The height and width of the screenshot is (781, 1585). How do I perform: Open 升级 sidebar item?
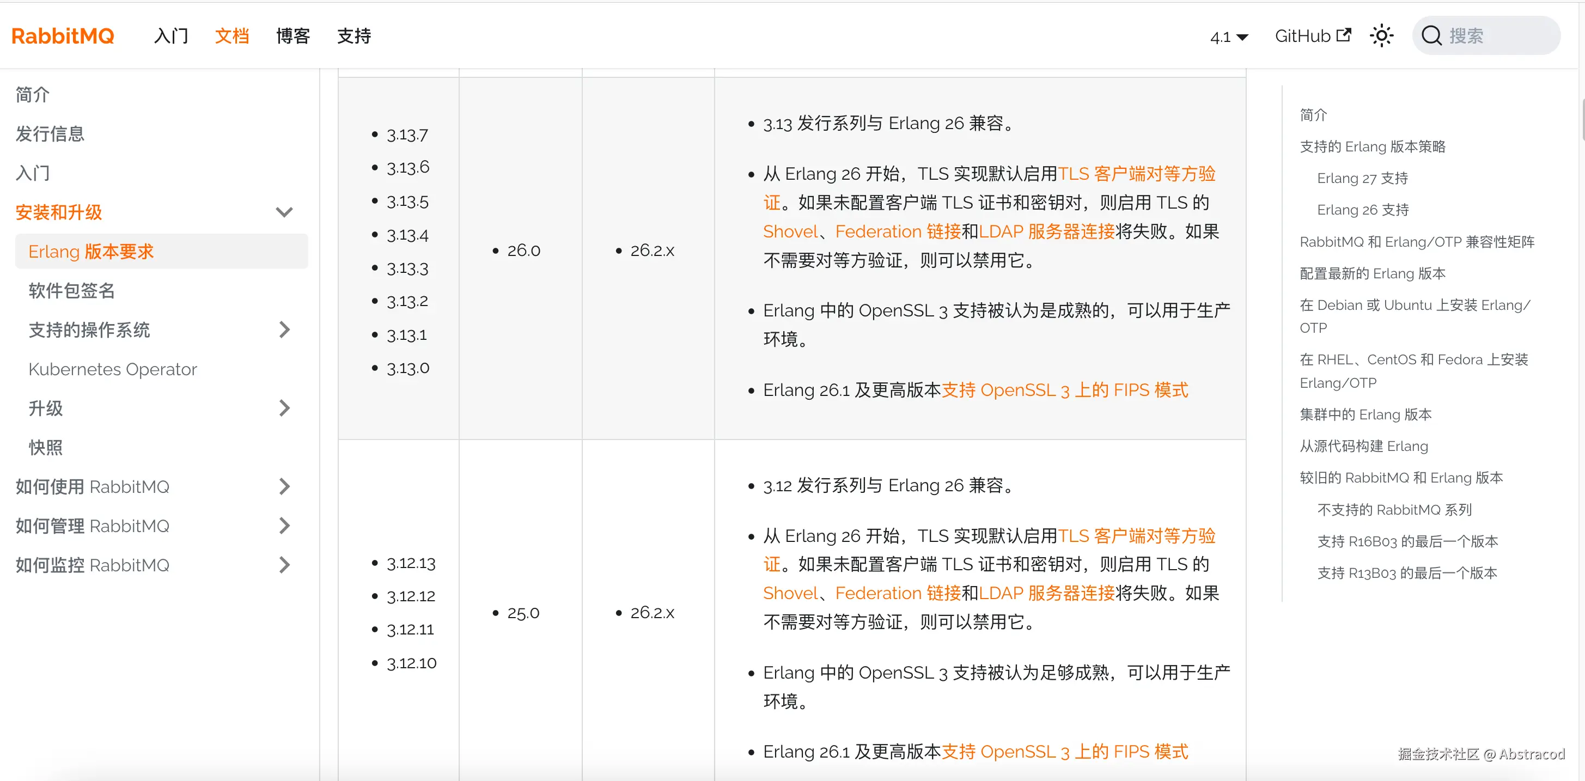[46, 407]
